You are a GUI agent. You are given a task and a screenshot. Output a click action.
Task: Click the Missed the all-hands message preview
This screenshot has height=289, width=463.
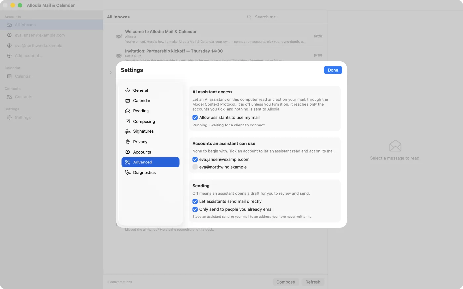coord(169,230)
